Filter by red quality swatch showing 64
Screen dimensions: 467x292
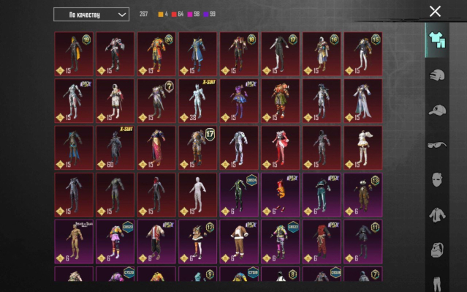click(x=177, y=14)
